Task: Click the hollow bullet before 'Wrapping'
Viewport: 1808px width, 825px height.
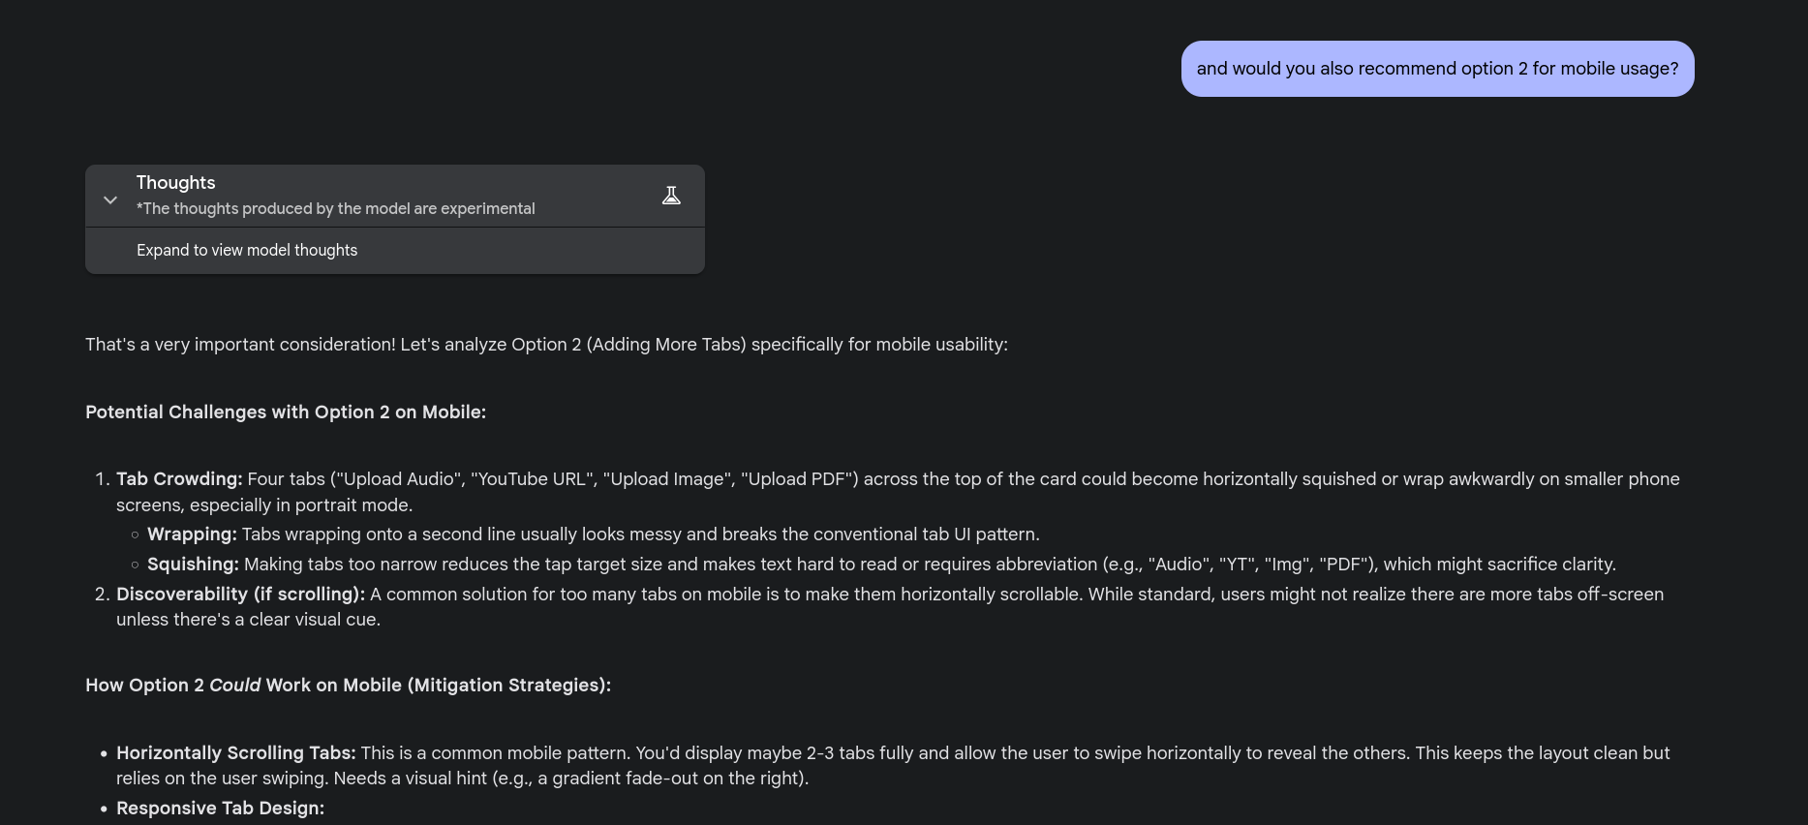Action: (x=135, y=535)
